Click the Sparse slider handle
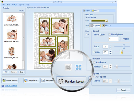This screenshot has width=134, height=102. (118, 81)
